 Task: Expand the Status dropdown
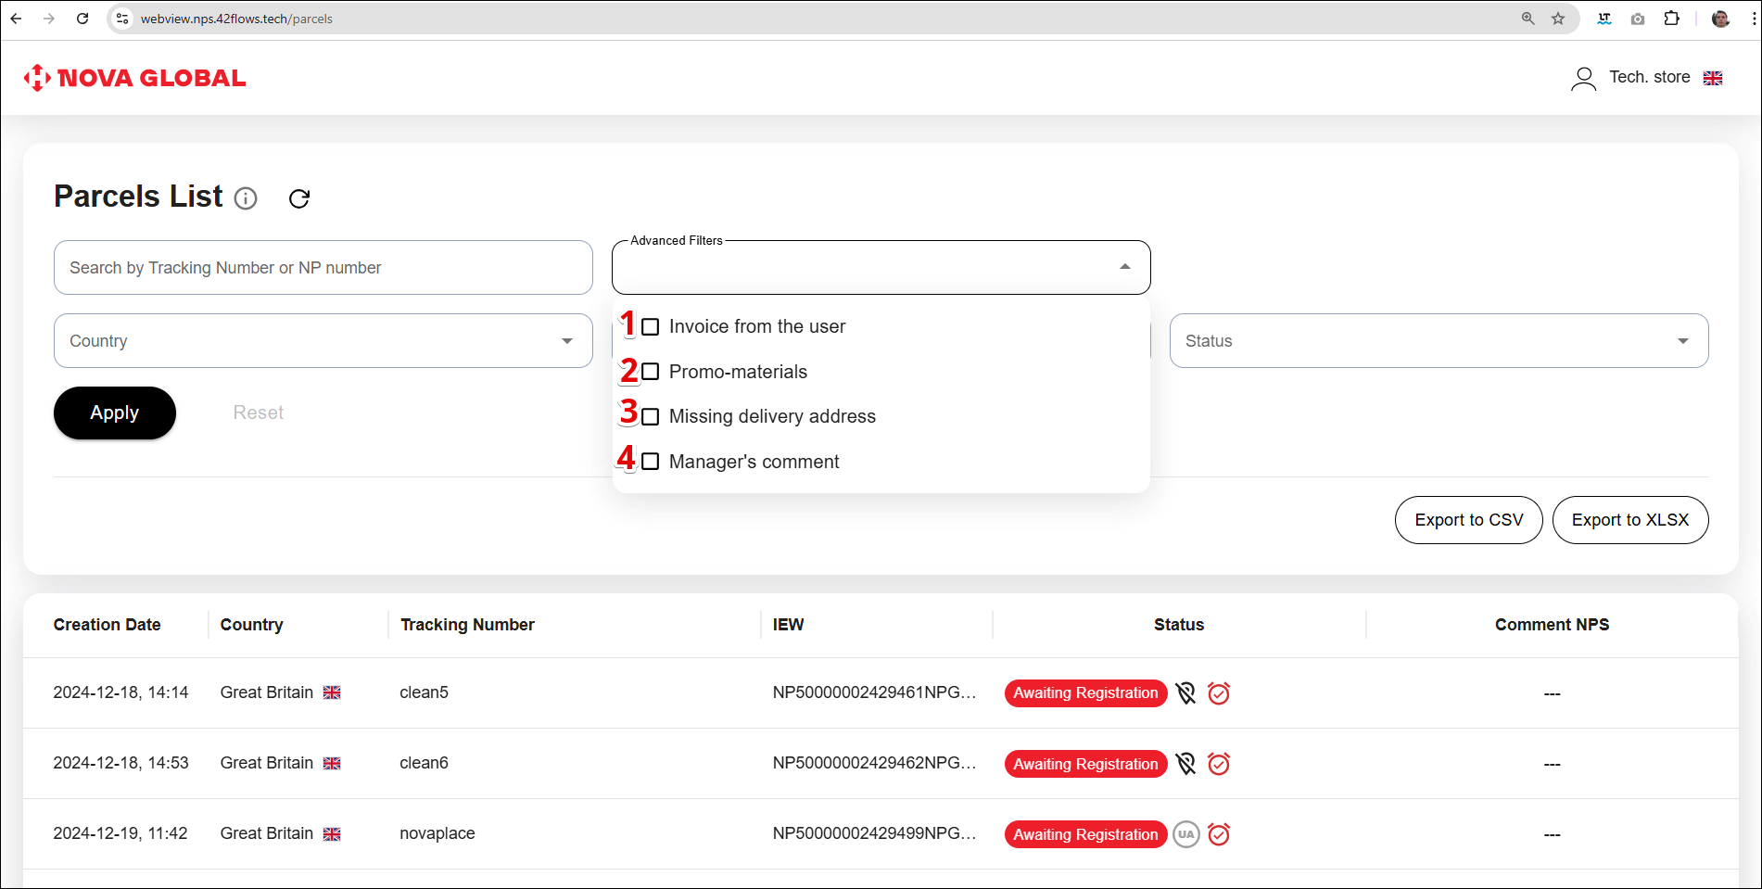[x=1439, y=341]
